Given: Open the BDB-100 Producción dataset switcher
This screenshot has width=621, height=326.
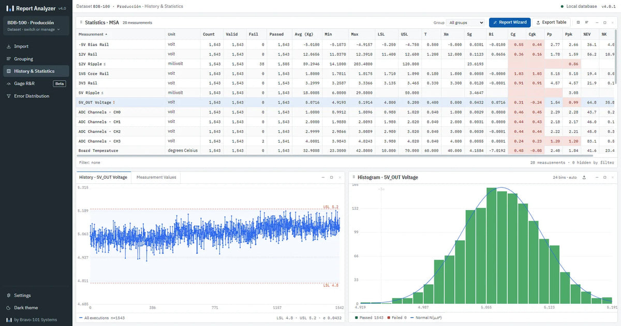Looking at the screenshot, I should (36, 26).
